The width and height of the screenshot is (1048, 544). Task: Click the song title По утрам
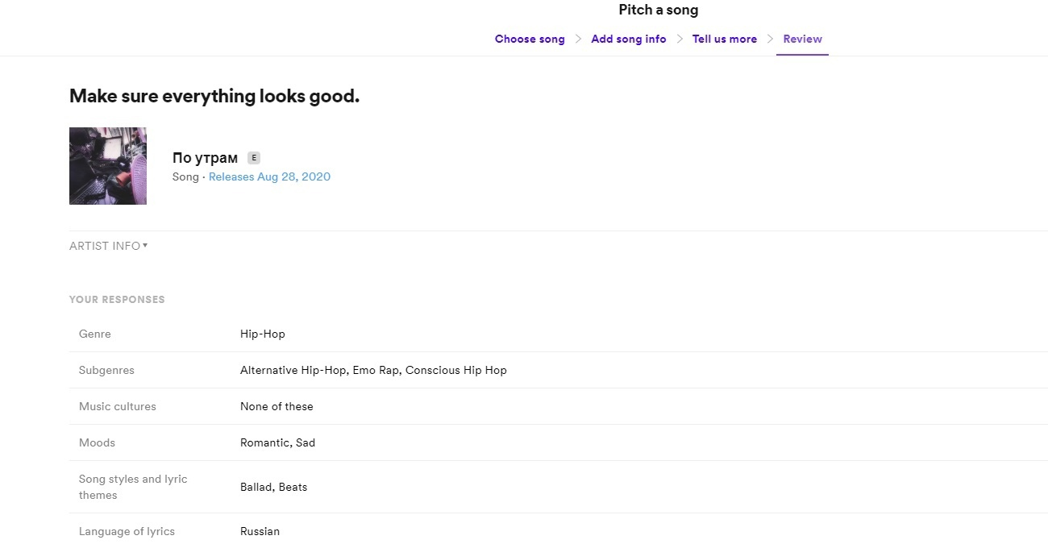tap(205, 158)
